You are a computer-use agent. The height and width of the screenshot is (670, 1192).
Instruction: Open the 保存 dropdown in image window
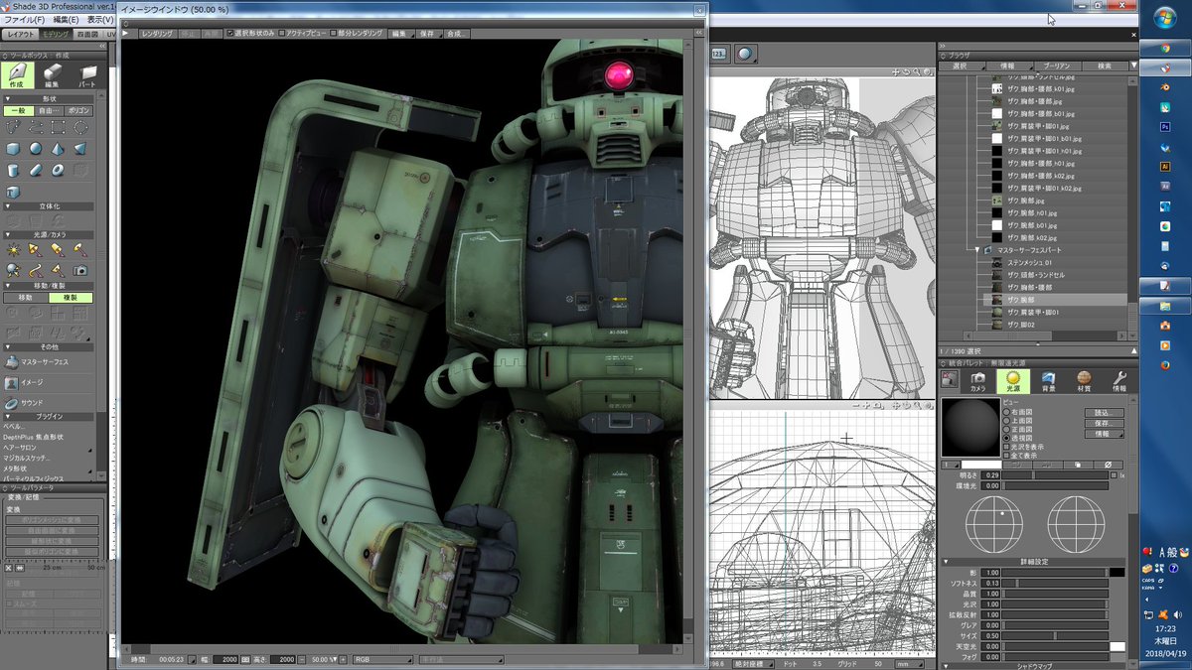click(427, 33)
